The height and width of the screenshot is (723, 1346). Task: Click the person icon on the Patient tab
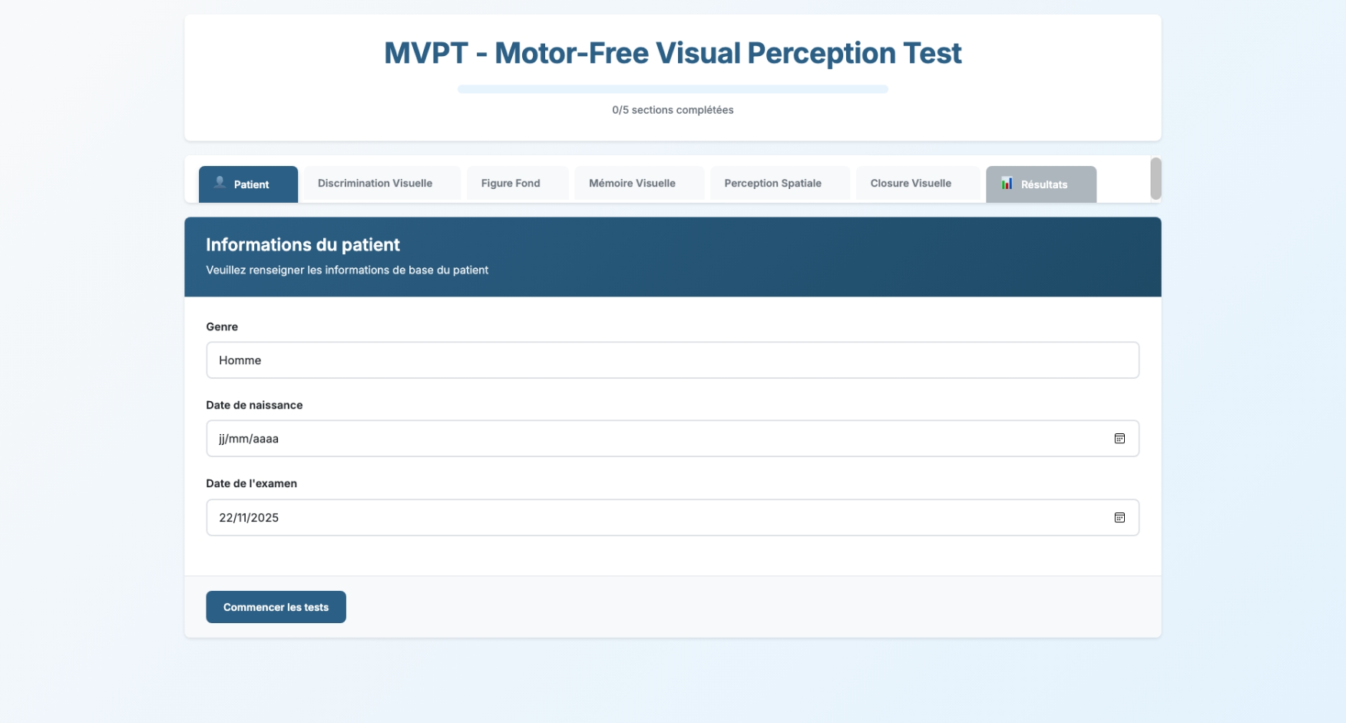point(219,183)
